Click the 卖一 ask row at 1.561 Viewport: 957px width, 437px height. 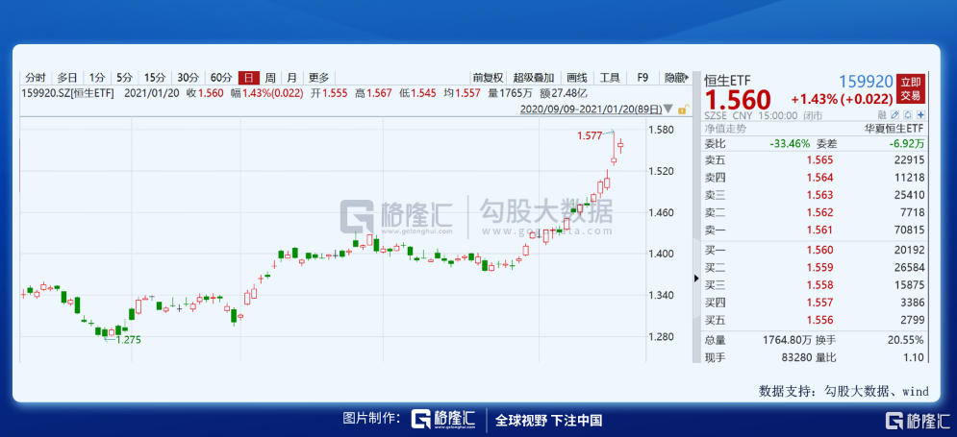tap(815, 230)
